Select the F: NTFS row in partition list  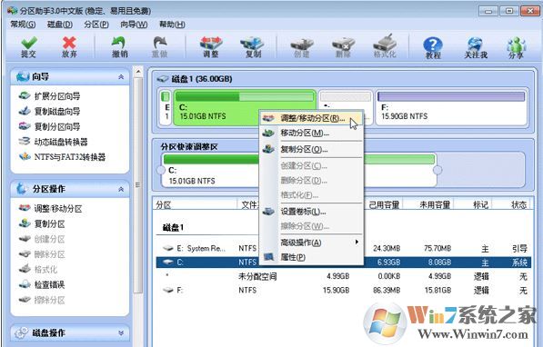[343, 290]
